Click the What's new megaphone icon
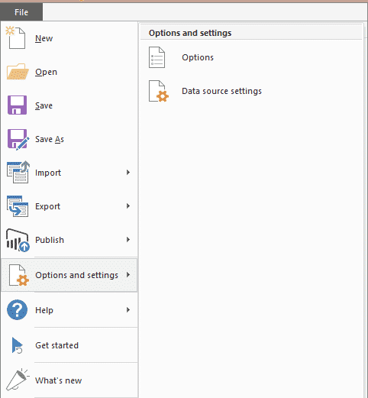This screenshot has width=368, height=398. point(18,380)
